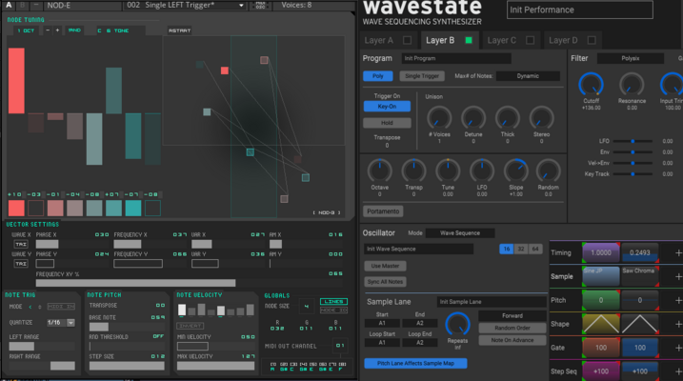Enable the LINES toggle in Globals

333,301
